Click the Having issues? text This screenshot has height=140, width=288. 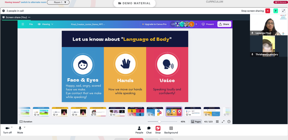pos(12,2)
